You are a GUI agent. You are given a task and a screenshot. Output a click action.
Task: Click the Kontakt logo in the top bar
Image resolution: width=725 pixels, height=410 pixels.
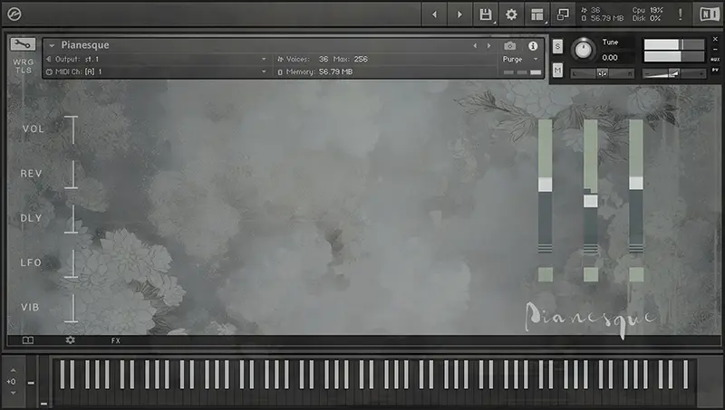[14, 14]
